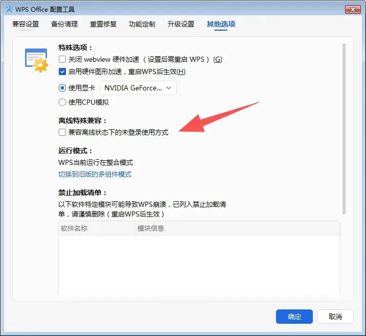Click the 取消 button
366x336 pixels.
(335, 317)
